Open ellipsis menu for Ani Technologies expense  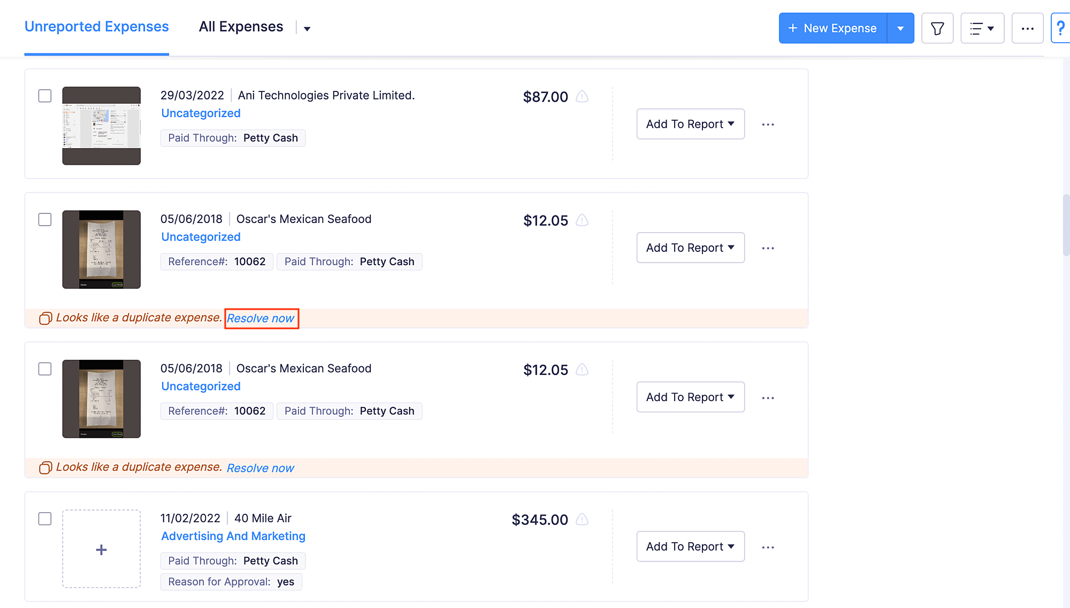click(768, 124)
